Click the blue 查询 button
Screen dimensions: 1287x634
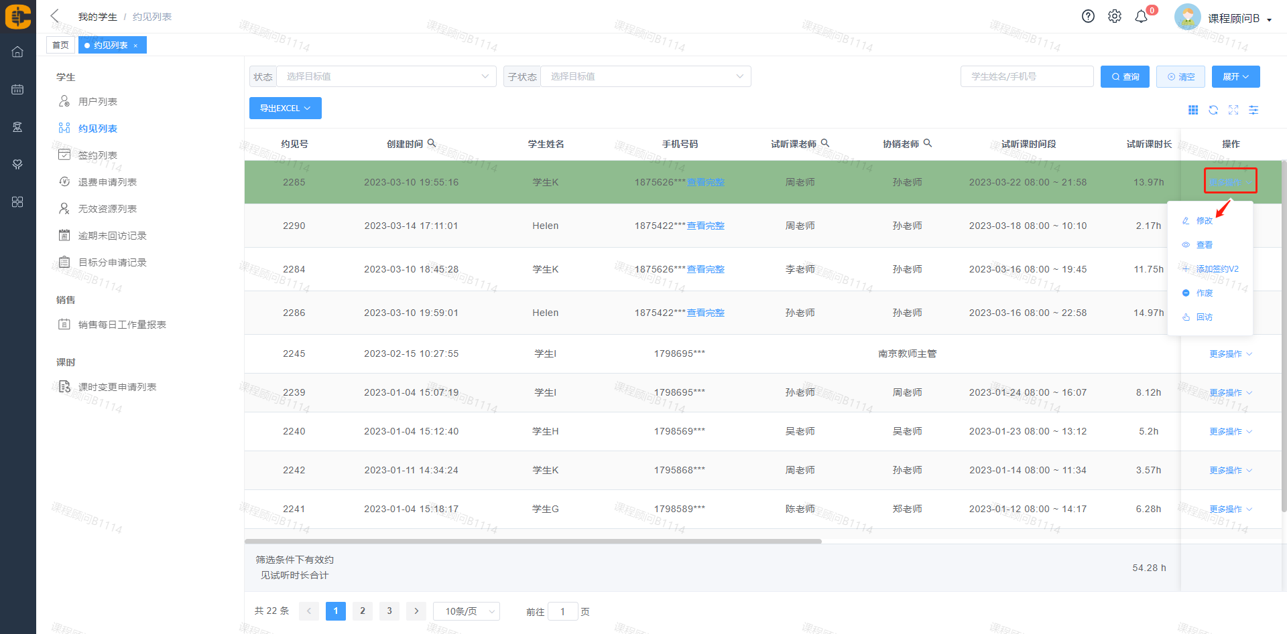[1125, 77]
